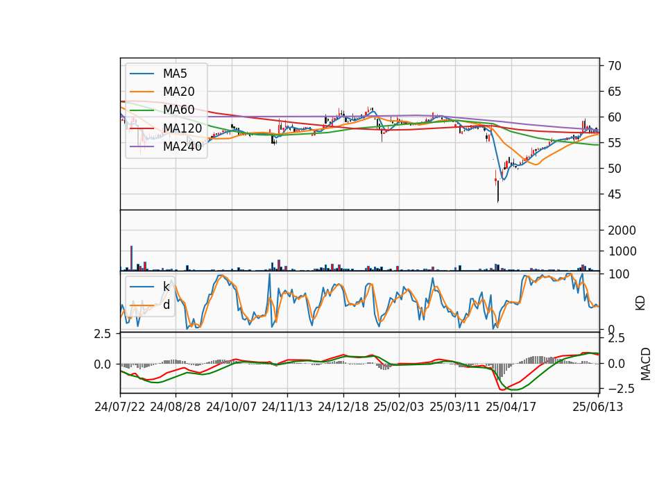
Task: Click the MA120 legend label
Action: tap(182, 128)
